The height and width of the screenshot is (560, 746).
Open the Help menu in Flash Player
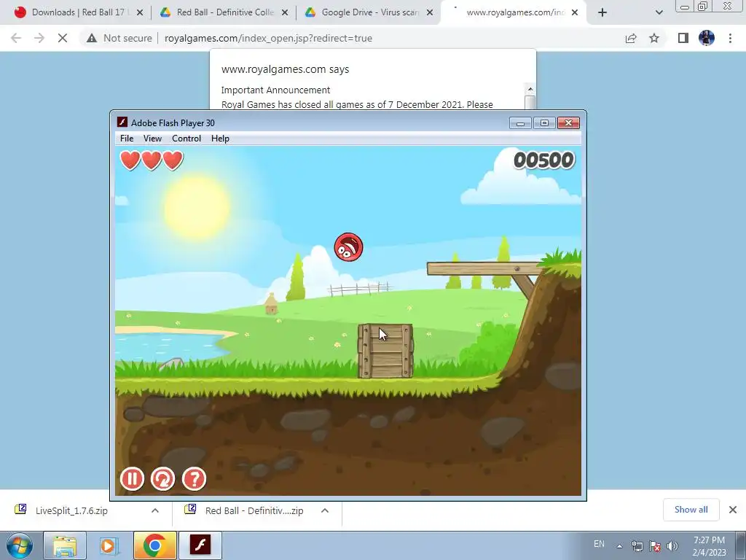tap(220, 138)
